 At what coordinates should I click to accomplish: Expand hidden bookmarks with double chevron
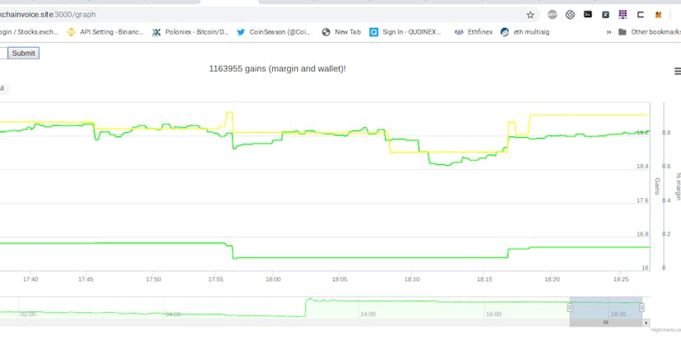(x=609, y=32)
